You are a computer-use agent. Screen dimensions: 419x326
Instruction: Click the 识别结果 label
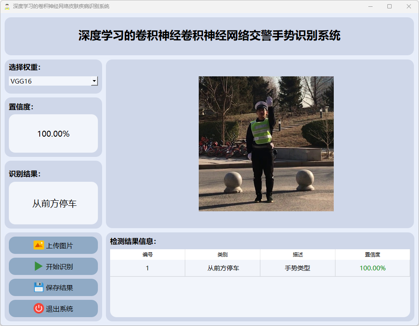24,174
